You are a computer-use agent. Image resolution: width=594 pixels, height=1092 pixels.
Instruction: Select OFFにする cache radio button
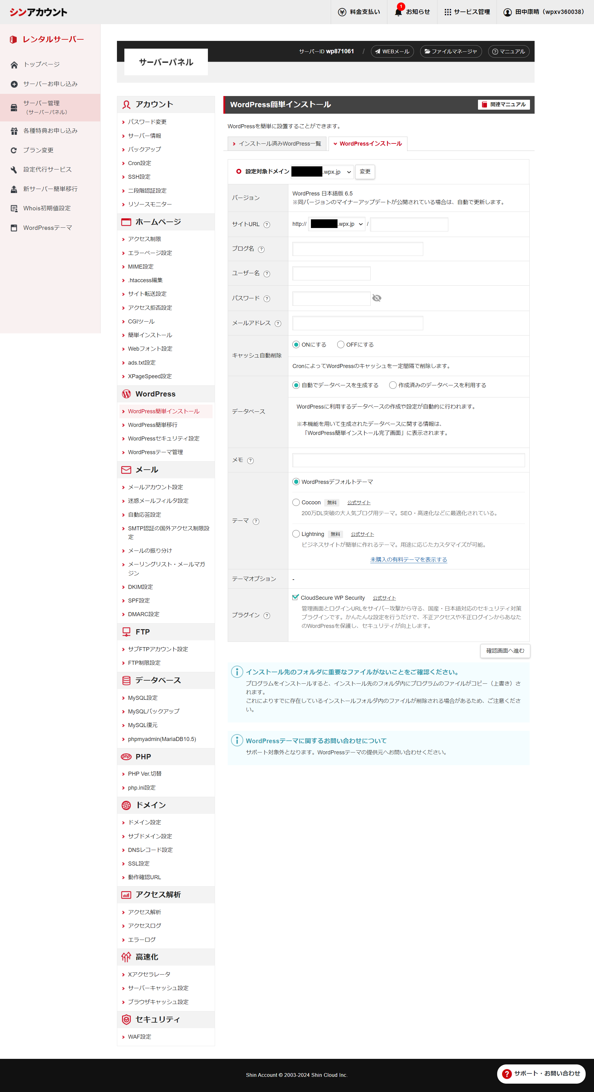pyautogui.click(x=340, y=345)
